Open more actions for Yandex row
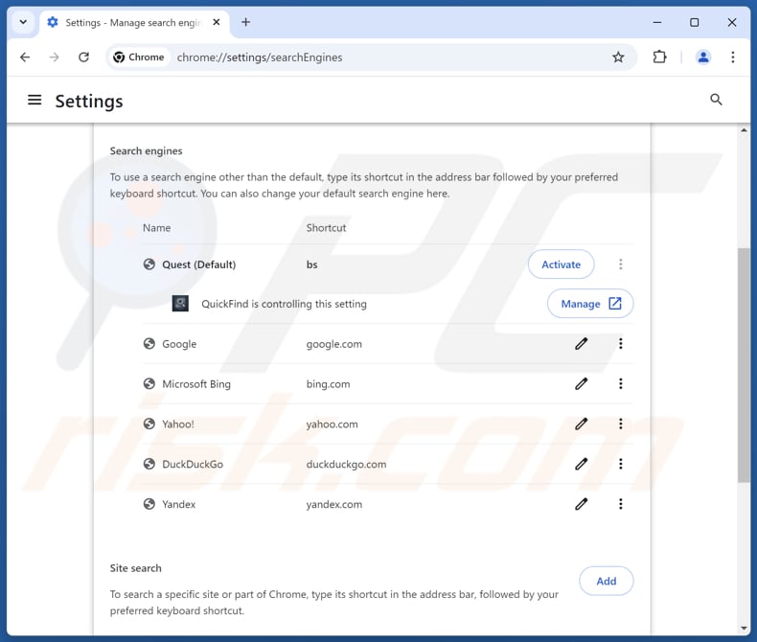Image resolution: width=757 pixels, height=642 pixels. [x=620, y=504]
